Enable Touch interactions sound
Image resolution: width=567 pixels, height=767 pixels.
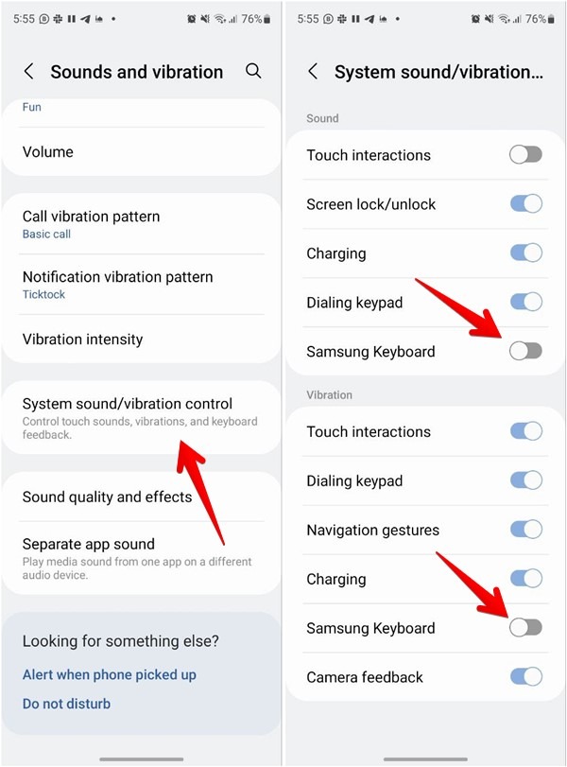coord(525,155)
